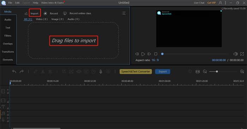Viewport: 247px width, 129px height.
Task: Open the three-dot more options menu
Action: click(225, 3)
